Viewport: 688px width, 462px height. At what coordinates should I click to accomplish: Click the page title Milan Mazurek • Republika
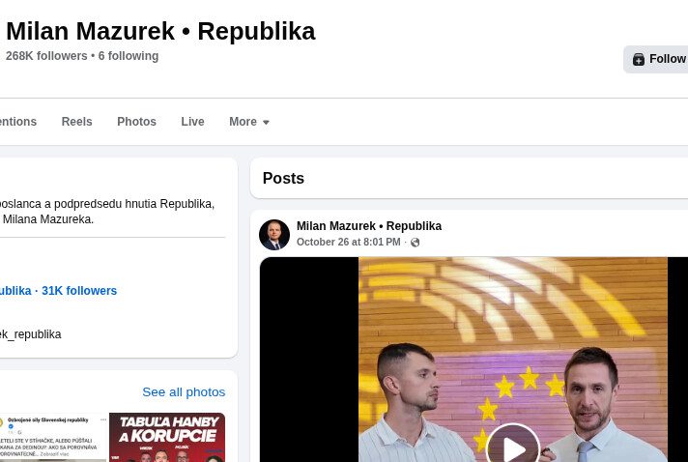click(x=160, y=31)
